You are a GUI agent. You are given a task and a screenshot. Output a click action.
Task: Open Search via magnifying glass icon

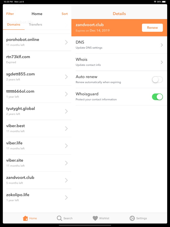[x=59, y=218]
